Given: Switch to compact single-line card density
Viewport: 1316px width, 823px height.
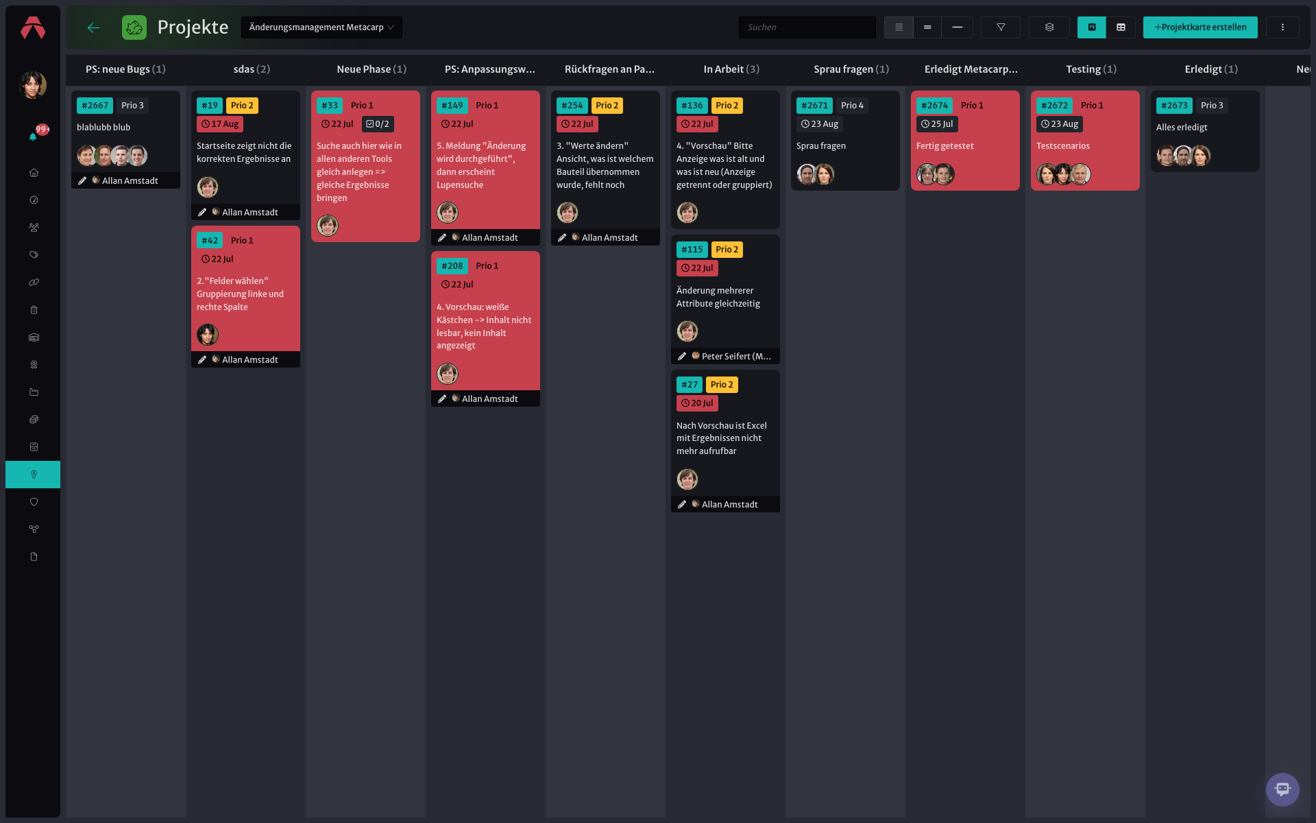Looking at the screenshot, I should click(x=958, y=27).
